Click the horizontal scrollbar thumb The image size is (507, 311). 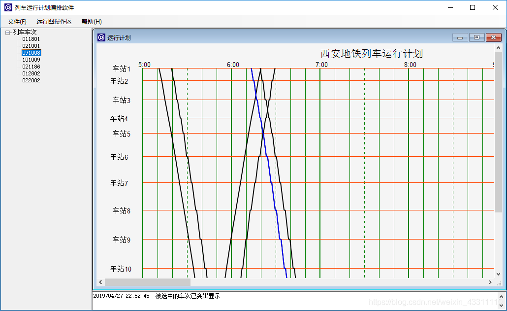tap(148, 282)
